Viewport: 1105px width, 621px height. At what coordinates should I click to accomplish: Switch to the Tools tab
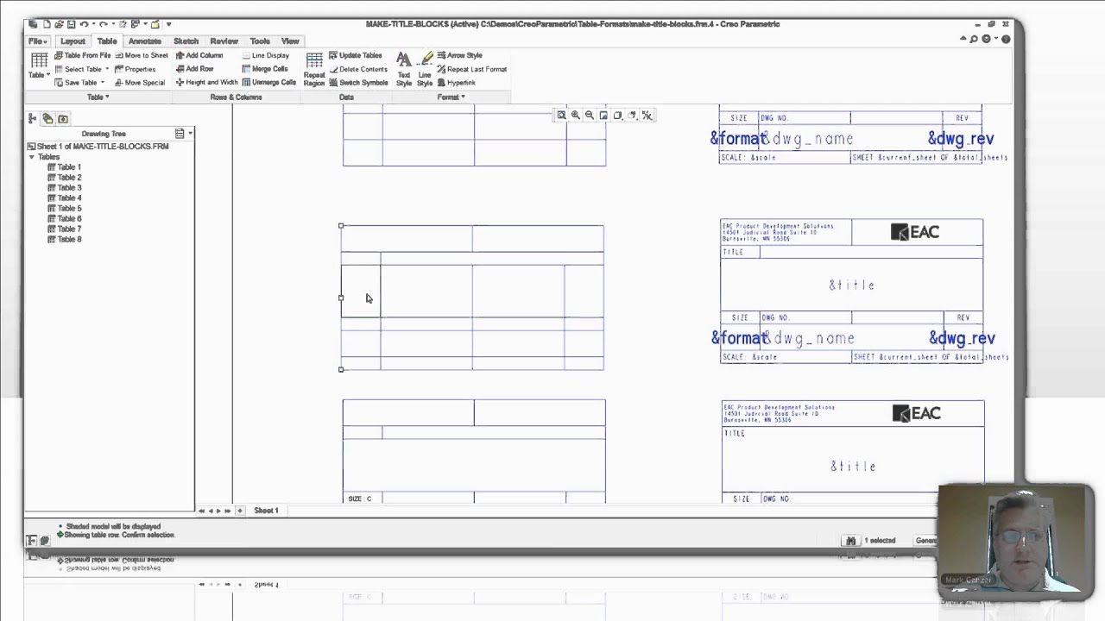[x=260, y=41]
